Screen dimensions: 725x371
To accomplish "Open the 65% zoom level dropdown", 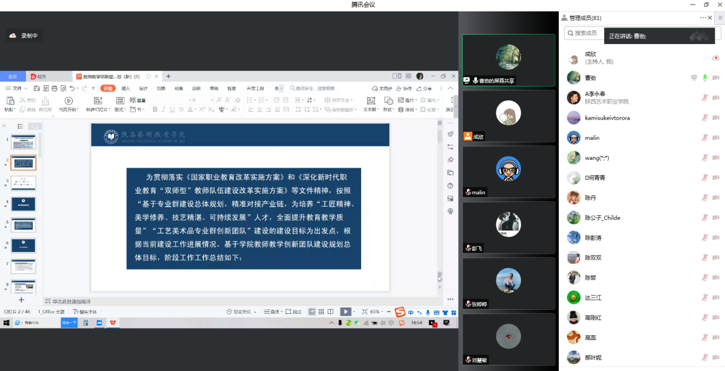I will pyautogui.click(x=382, y=312).
